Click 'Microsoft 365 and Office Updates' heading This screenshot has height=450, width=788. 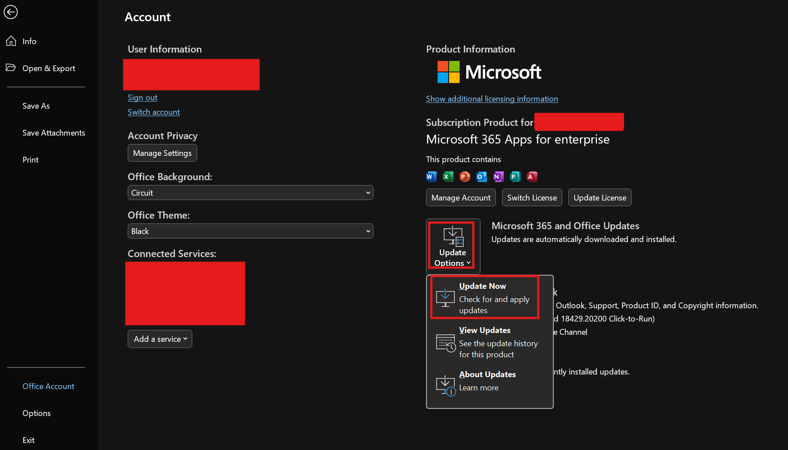click(x=565, y=226)
